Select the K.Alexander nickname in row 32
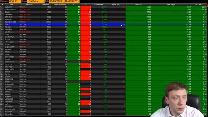Screen dimensions: 208x117 (x=9, y=84)
